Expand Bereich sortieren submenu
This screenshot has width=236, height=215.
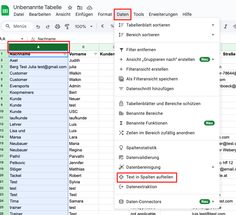point(167,35)
